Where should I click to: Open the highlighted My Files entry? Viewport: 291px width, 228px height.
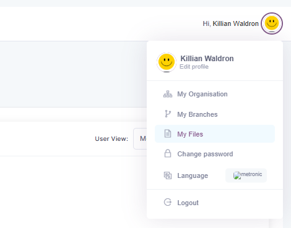click(x=215, y=134)
